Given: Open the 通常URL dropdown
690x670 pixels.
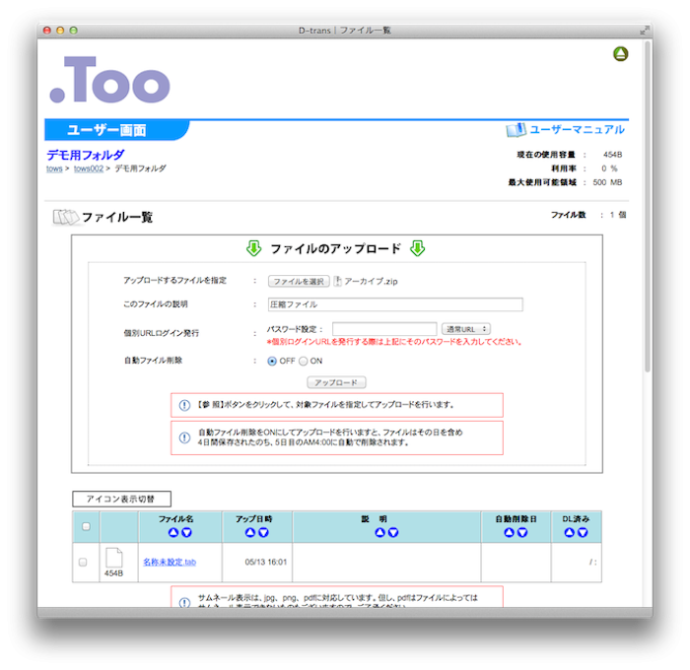Looking at the screenshot, I should tap(465, 328).
